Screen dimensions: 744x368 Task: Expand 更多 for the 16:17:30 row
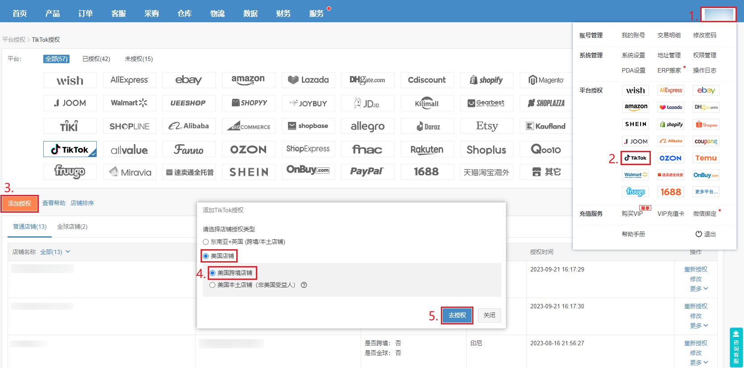[699, 326]
